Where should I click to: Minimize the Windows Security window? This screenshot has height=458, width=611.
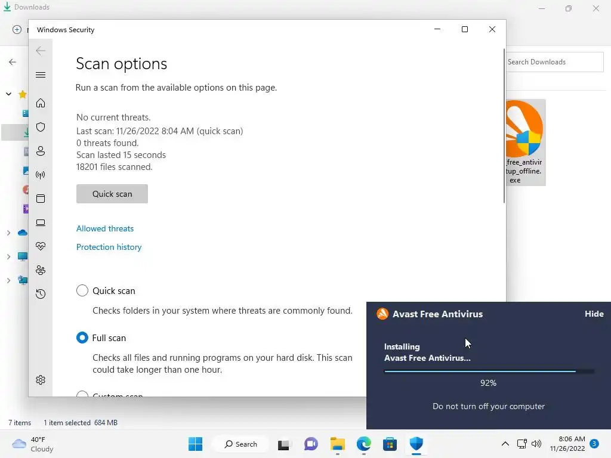[437, 29]
